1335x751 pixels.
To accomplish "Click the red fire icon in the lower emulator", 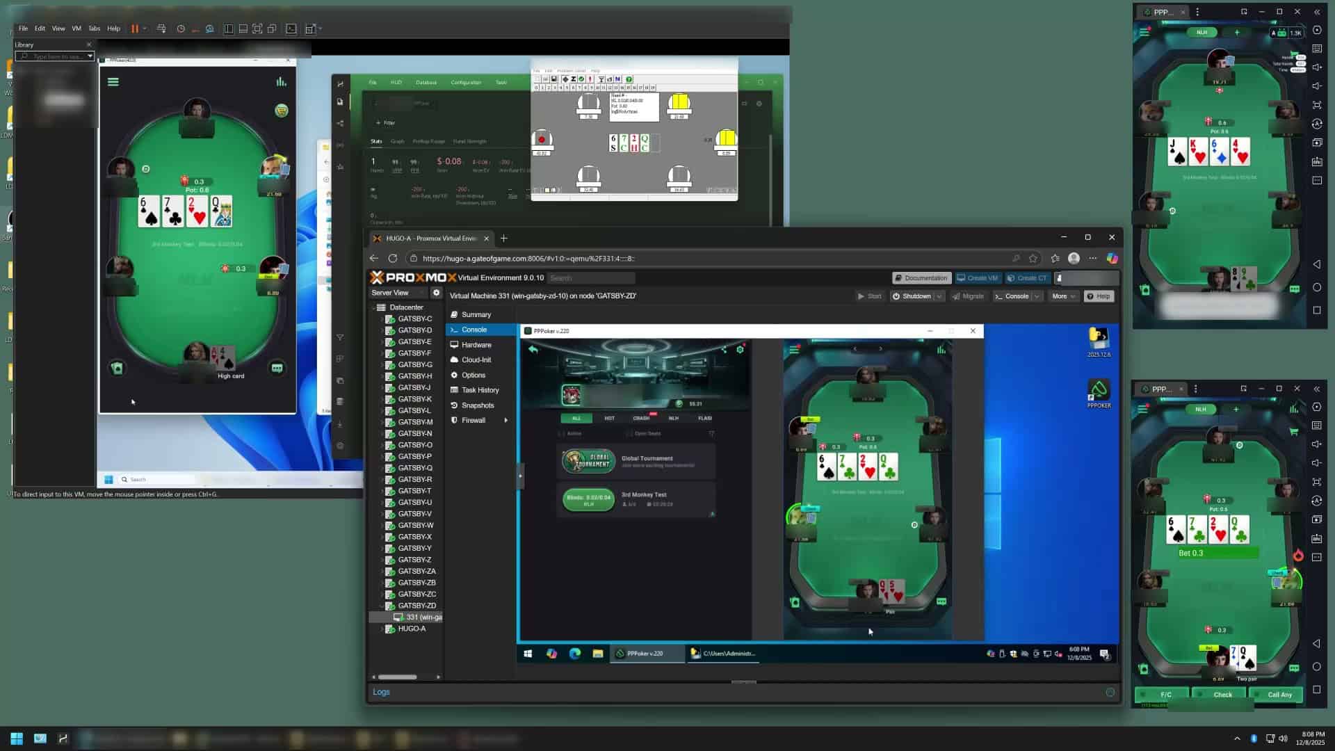I will coord(1297,555).
